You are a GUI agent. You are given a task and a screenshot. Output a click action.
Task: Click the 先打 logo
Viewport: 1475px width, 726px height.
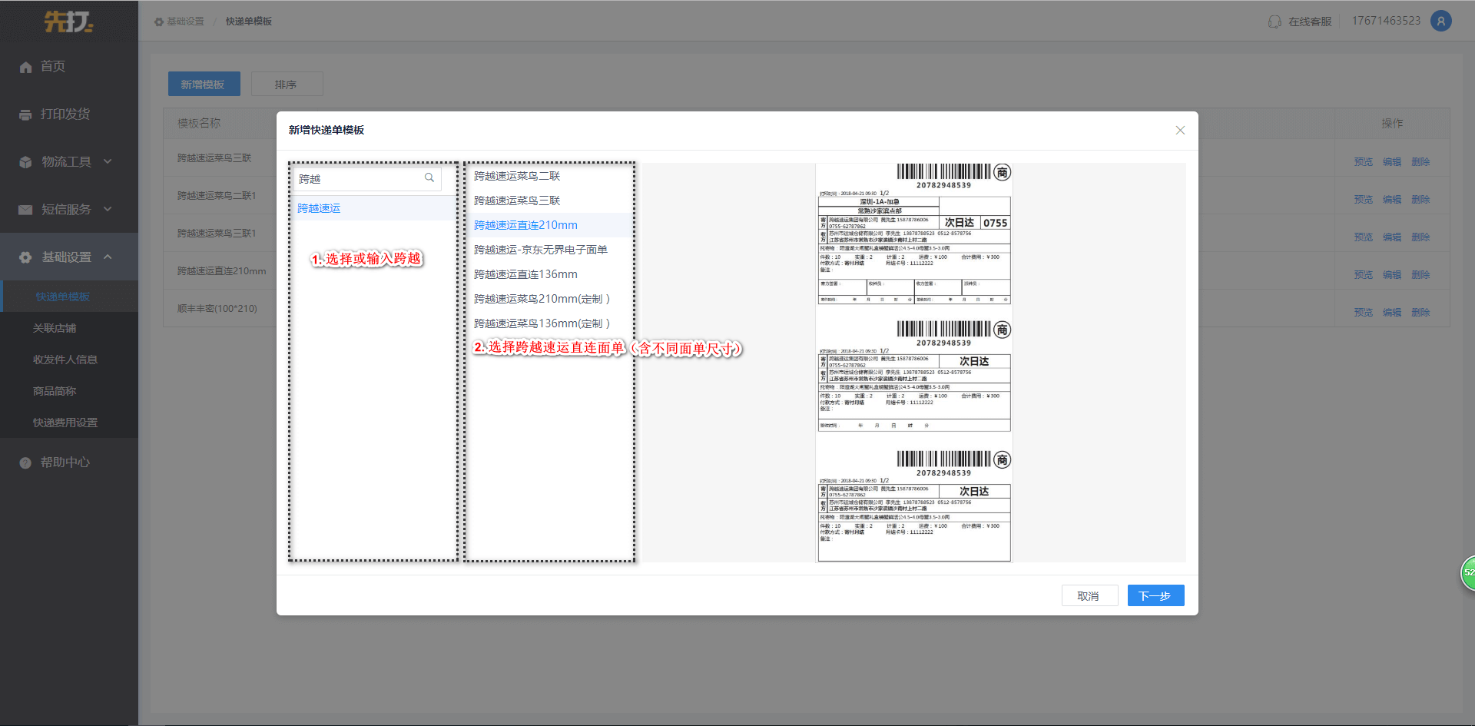coord(68,22)
